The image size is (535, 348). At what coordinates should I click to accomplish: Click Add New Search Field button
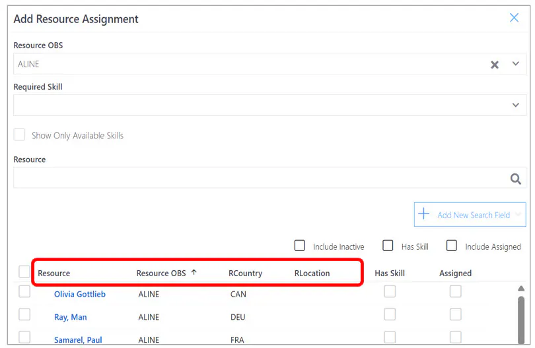(470, 214)
